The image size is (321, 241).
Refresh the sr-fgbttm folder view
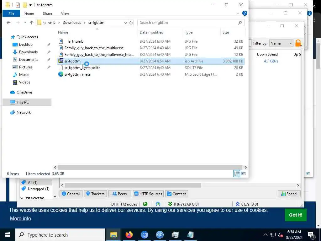click(x=131, y=23)
